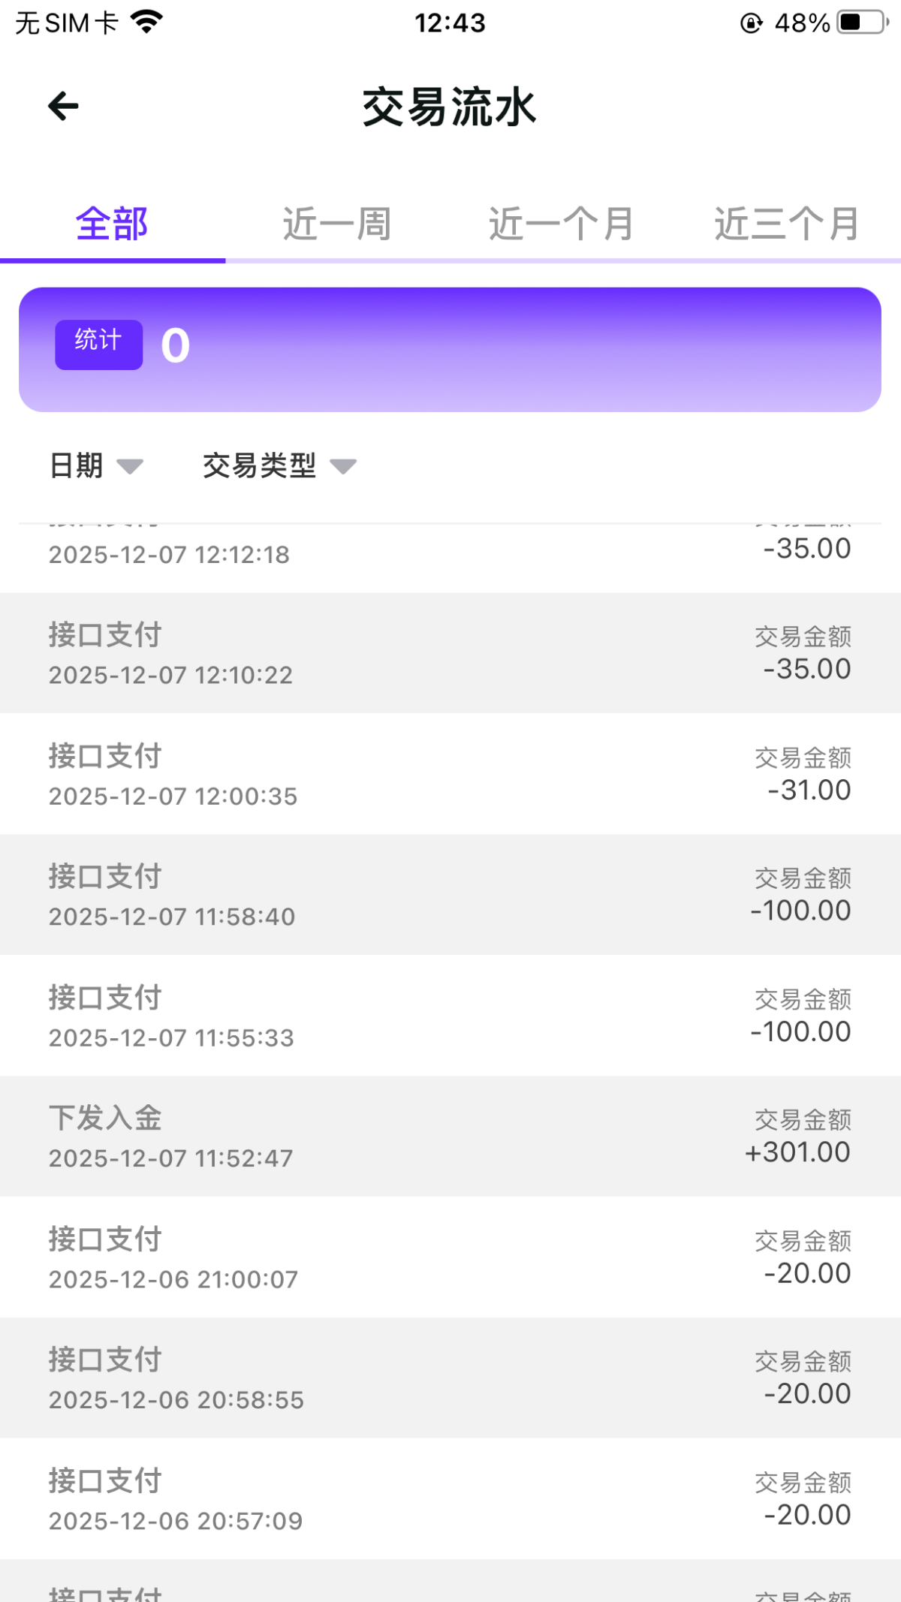Viewport: 901px width, 1602px height.
Task: Open the -31.00 transaction at 12:00:35
Action: point(450,774)
